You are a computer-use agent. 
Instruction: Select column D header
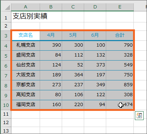tap(95, 7)
